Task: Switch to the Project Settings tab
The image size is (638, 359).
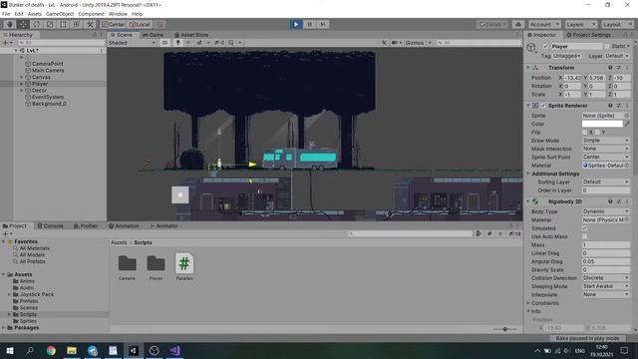Action: pyautogui.click(x=589, y=35)
